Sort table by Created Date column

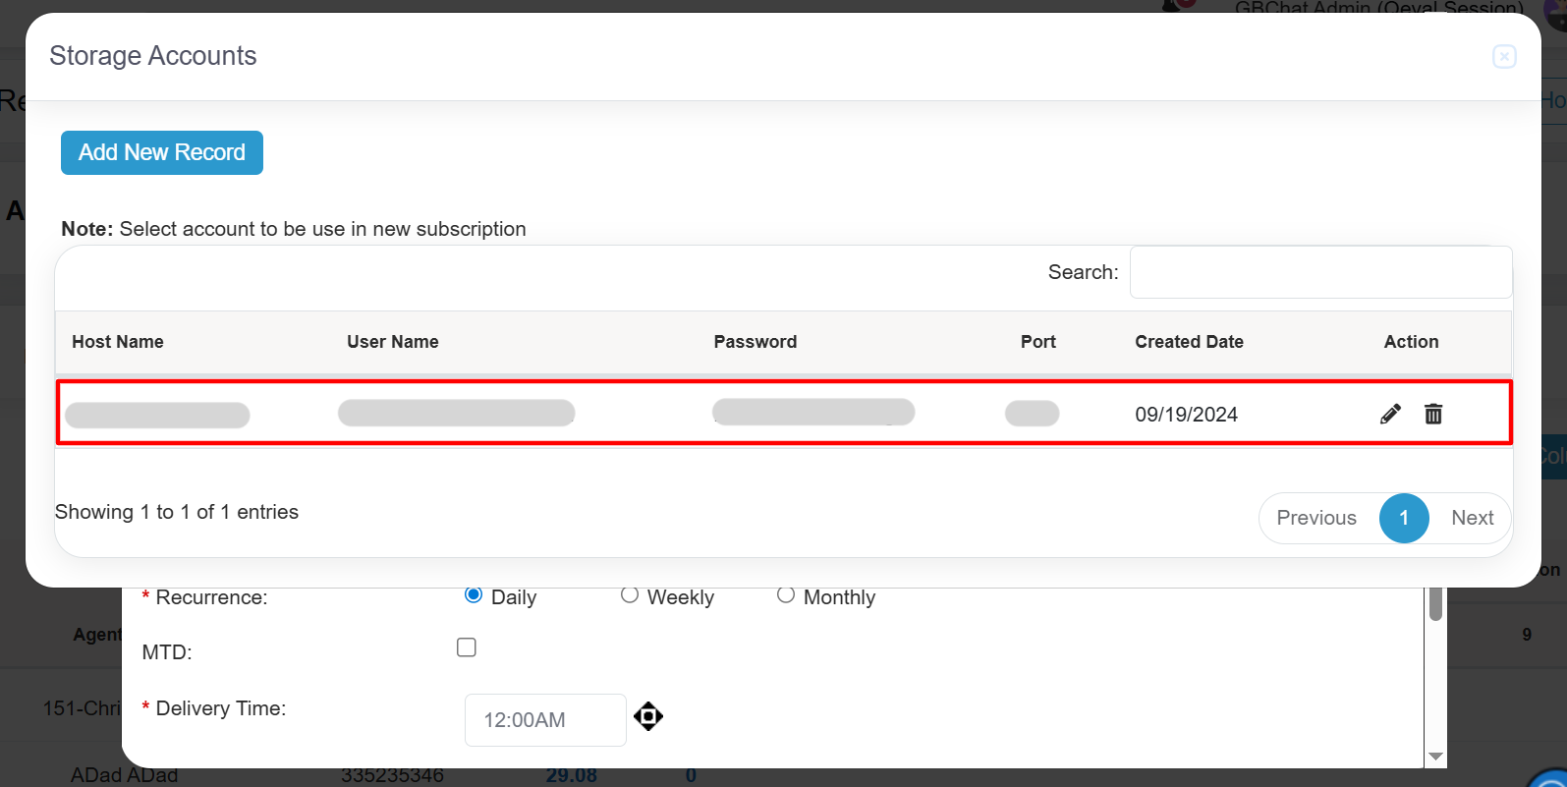tap(1189, 342)
